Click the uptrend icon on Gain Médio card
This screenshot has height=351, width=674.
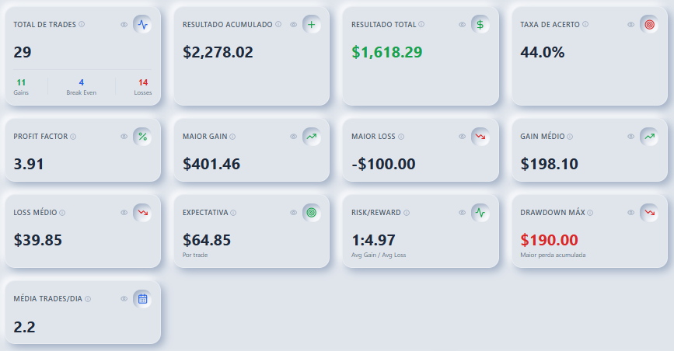(649, 137)
